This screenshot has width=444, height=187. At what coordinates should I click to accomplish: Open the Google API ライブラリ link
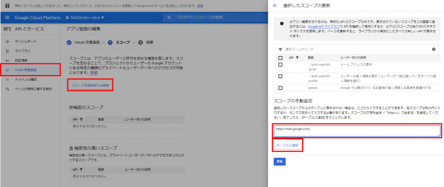click(324, 26)
